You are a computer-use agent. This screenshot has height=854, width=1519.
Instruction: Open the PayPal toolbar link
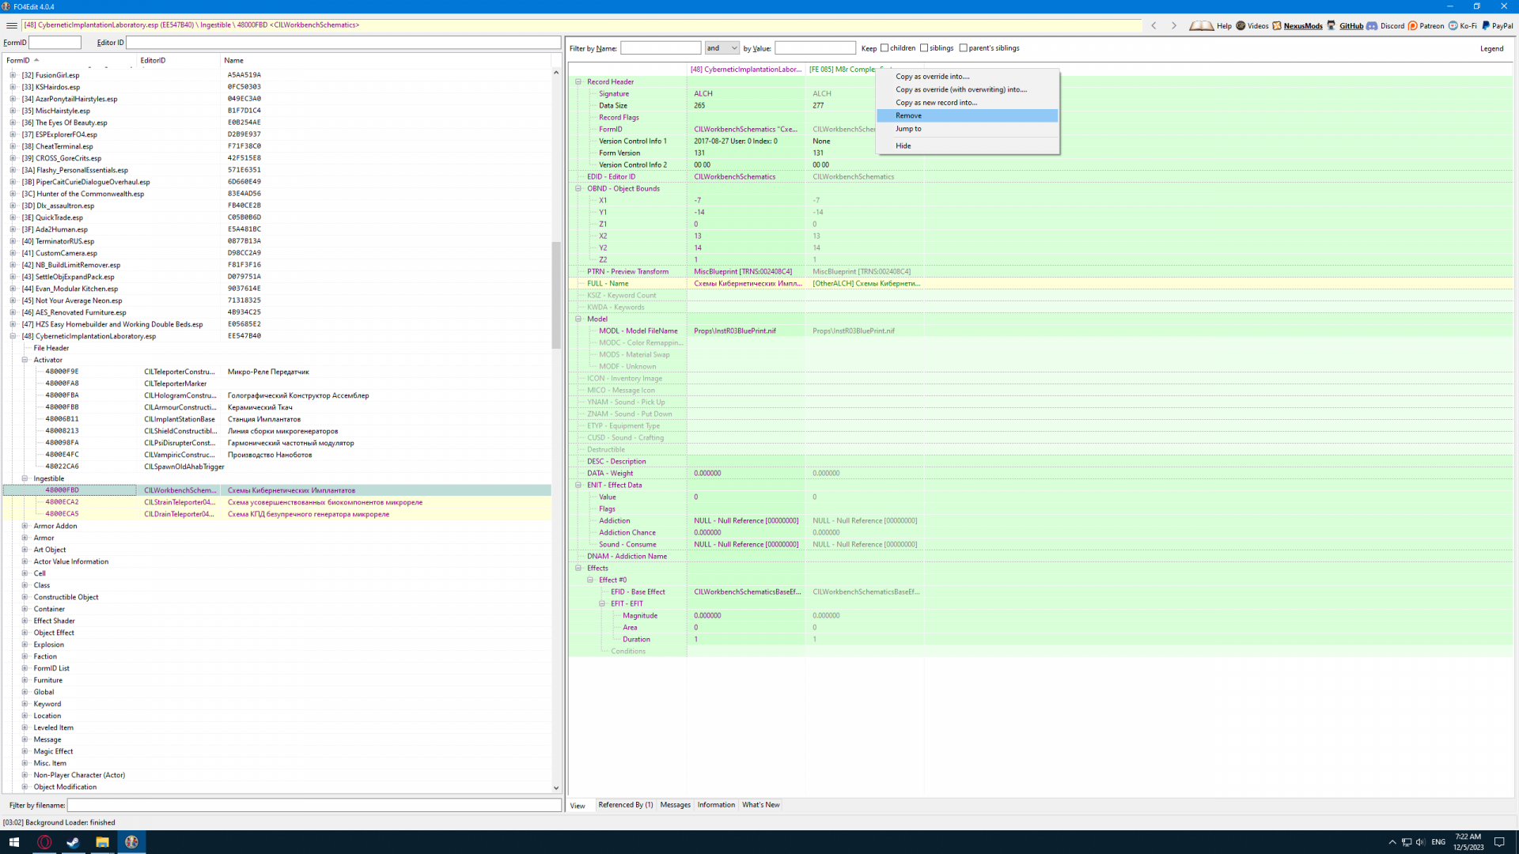(1497, 25)
